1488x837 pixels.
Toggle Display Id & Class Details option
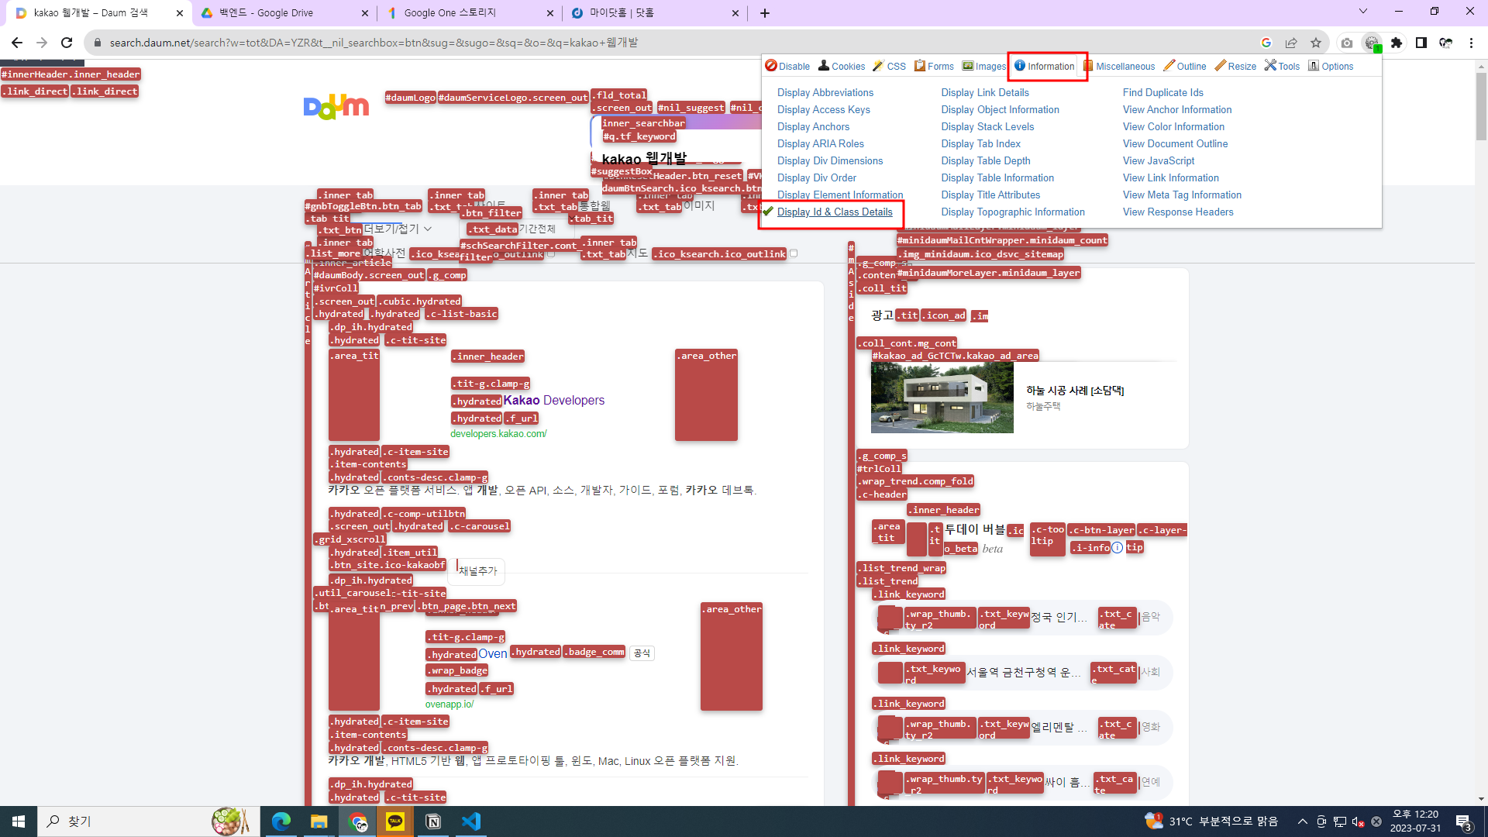(x=835, y=212)
